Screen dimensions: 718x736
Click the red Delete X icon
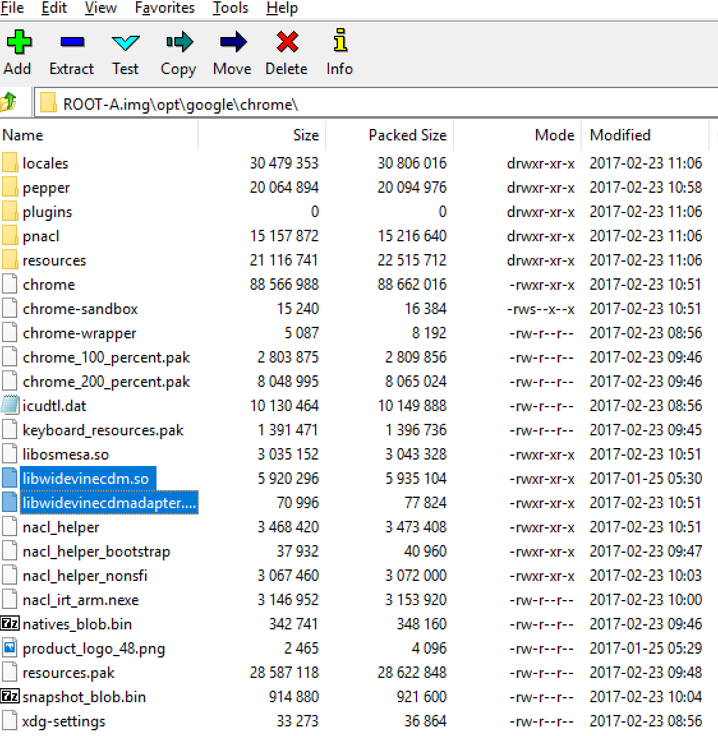pyautogui.click(x=287, y=42)
